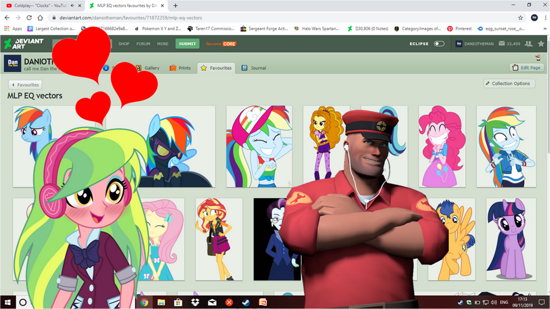
Task: Reload the page
Action: tap(29, 18)
